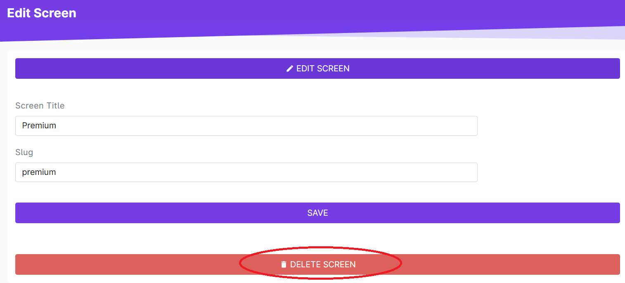Click blank space right of Screen Title field
Viewport: 625px width, 283px height.
tap(549, 126)
